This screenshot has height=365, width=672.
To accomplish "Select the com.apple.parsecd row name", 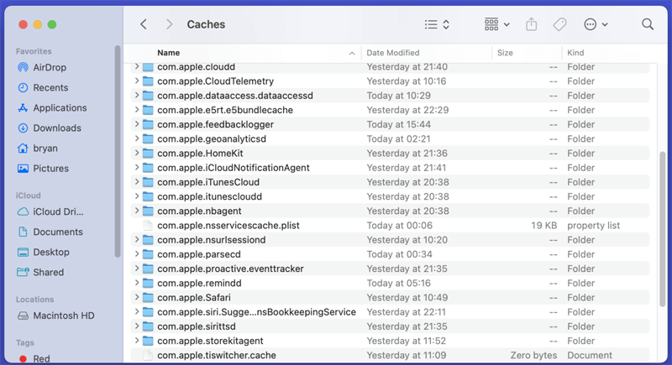I will pos(199,254).
